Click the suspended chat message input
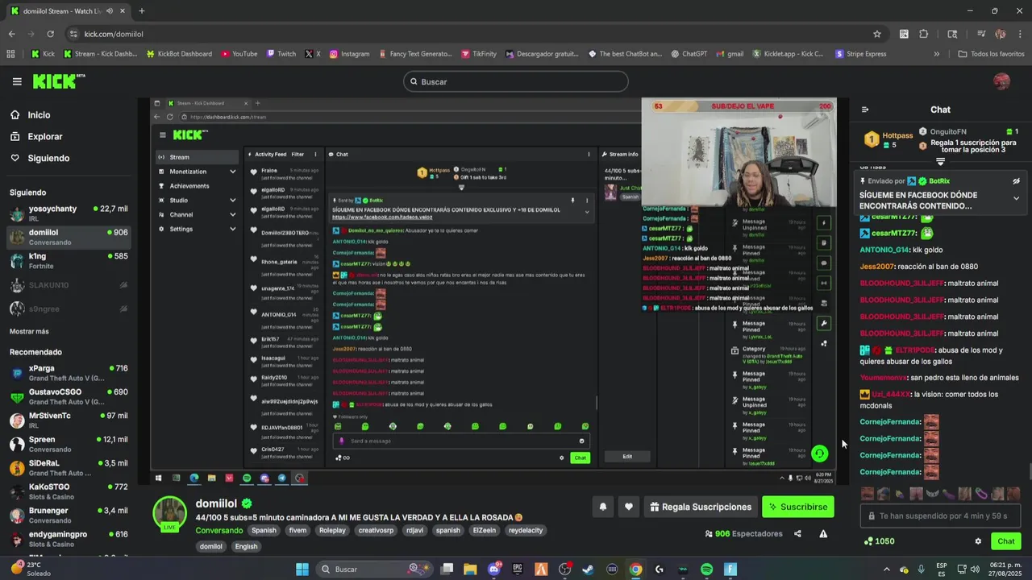The width and height of the screenshot is (1032, 580). click(x=940, y=516)
